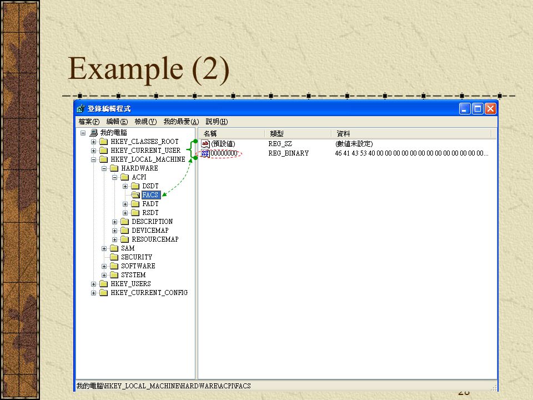The width and height of the screenshot is (533, 400).
Task: Collapse the HKEY_LOCAL_MACHINE node
Action: tap(93, 159)
